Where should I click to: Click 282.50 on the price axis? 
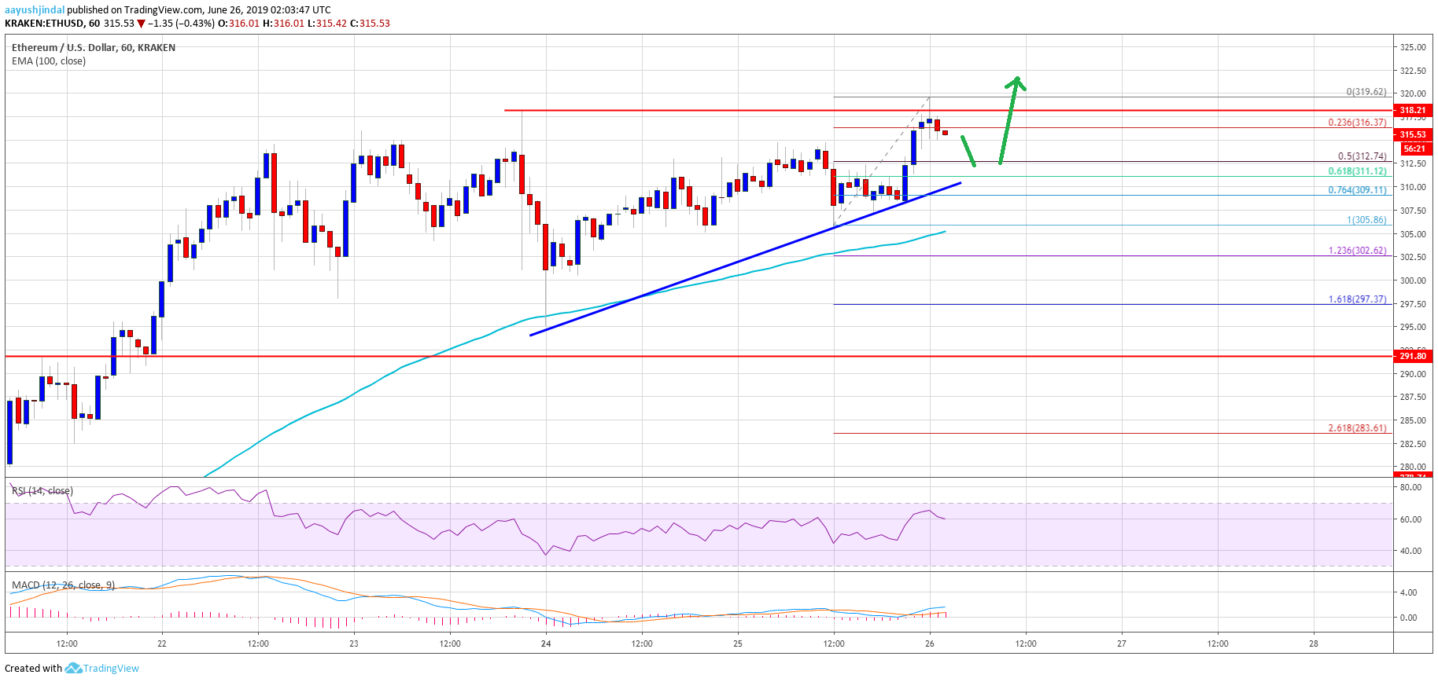point(1413,444)
